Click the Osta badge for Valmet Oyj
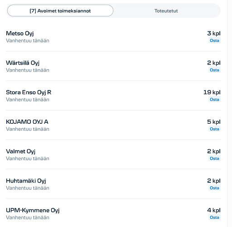Image resolution: width=232 pixels, height=227 pixels. pyautogui.click(x=214, y=158)
